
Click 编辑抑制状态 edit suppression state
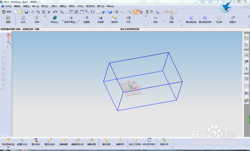77,142
